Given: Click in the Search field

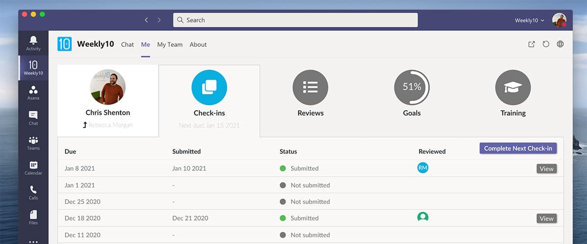Looking at the screenshot, I should [x=295, y=20].
